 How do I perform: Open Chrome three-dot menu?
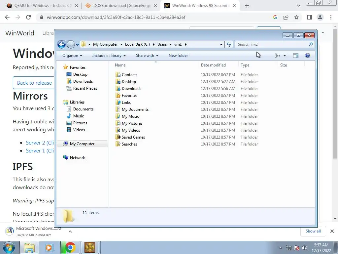(331, 17)
